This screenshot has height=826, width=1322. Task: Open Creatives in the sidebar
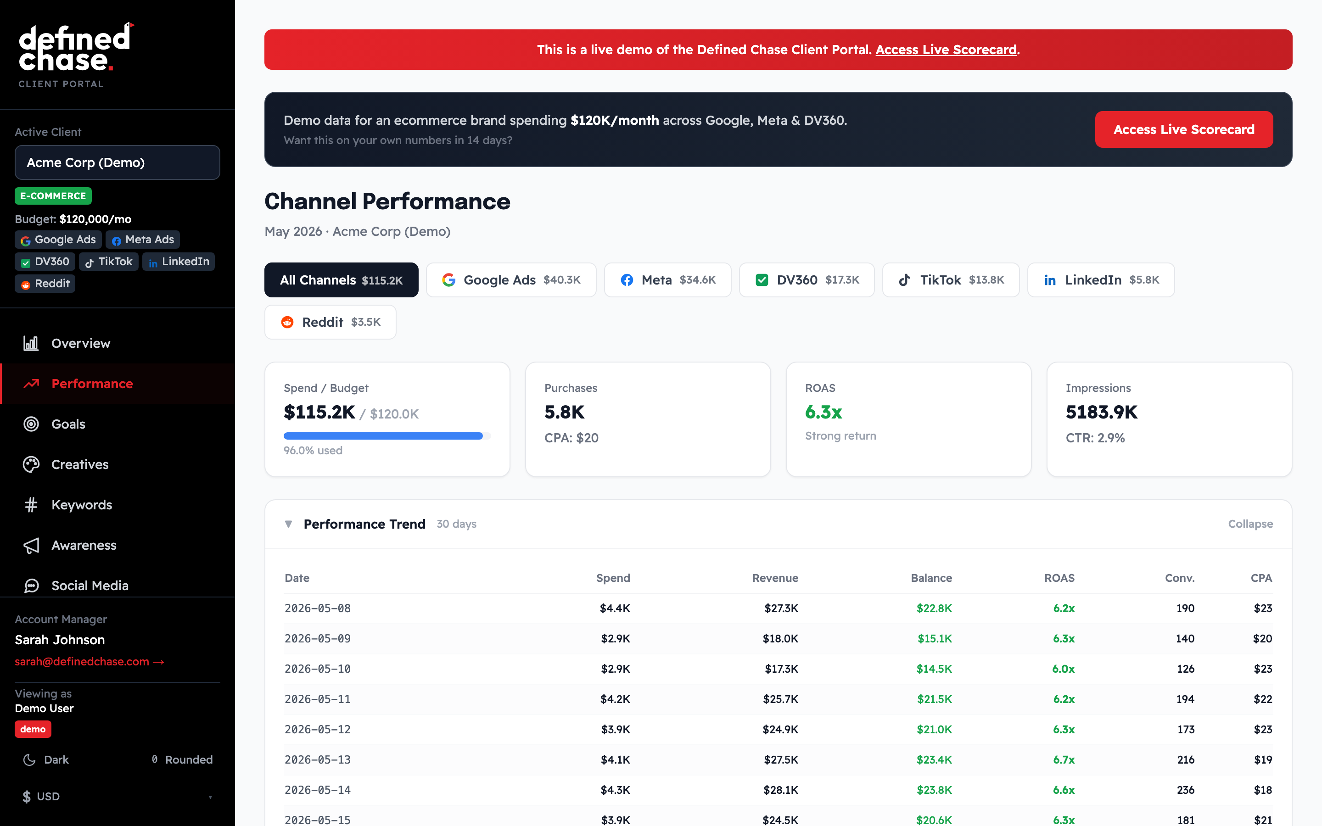tap(118, 464)
